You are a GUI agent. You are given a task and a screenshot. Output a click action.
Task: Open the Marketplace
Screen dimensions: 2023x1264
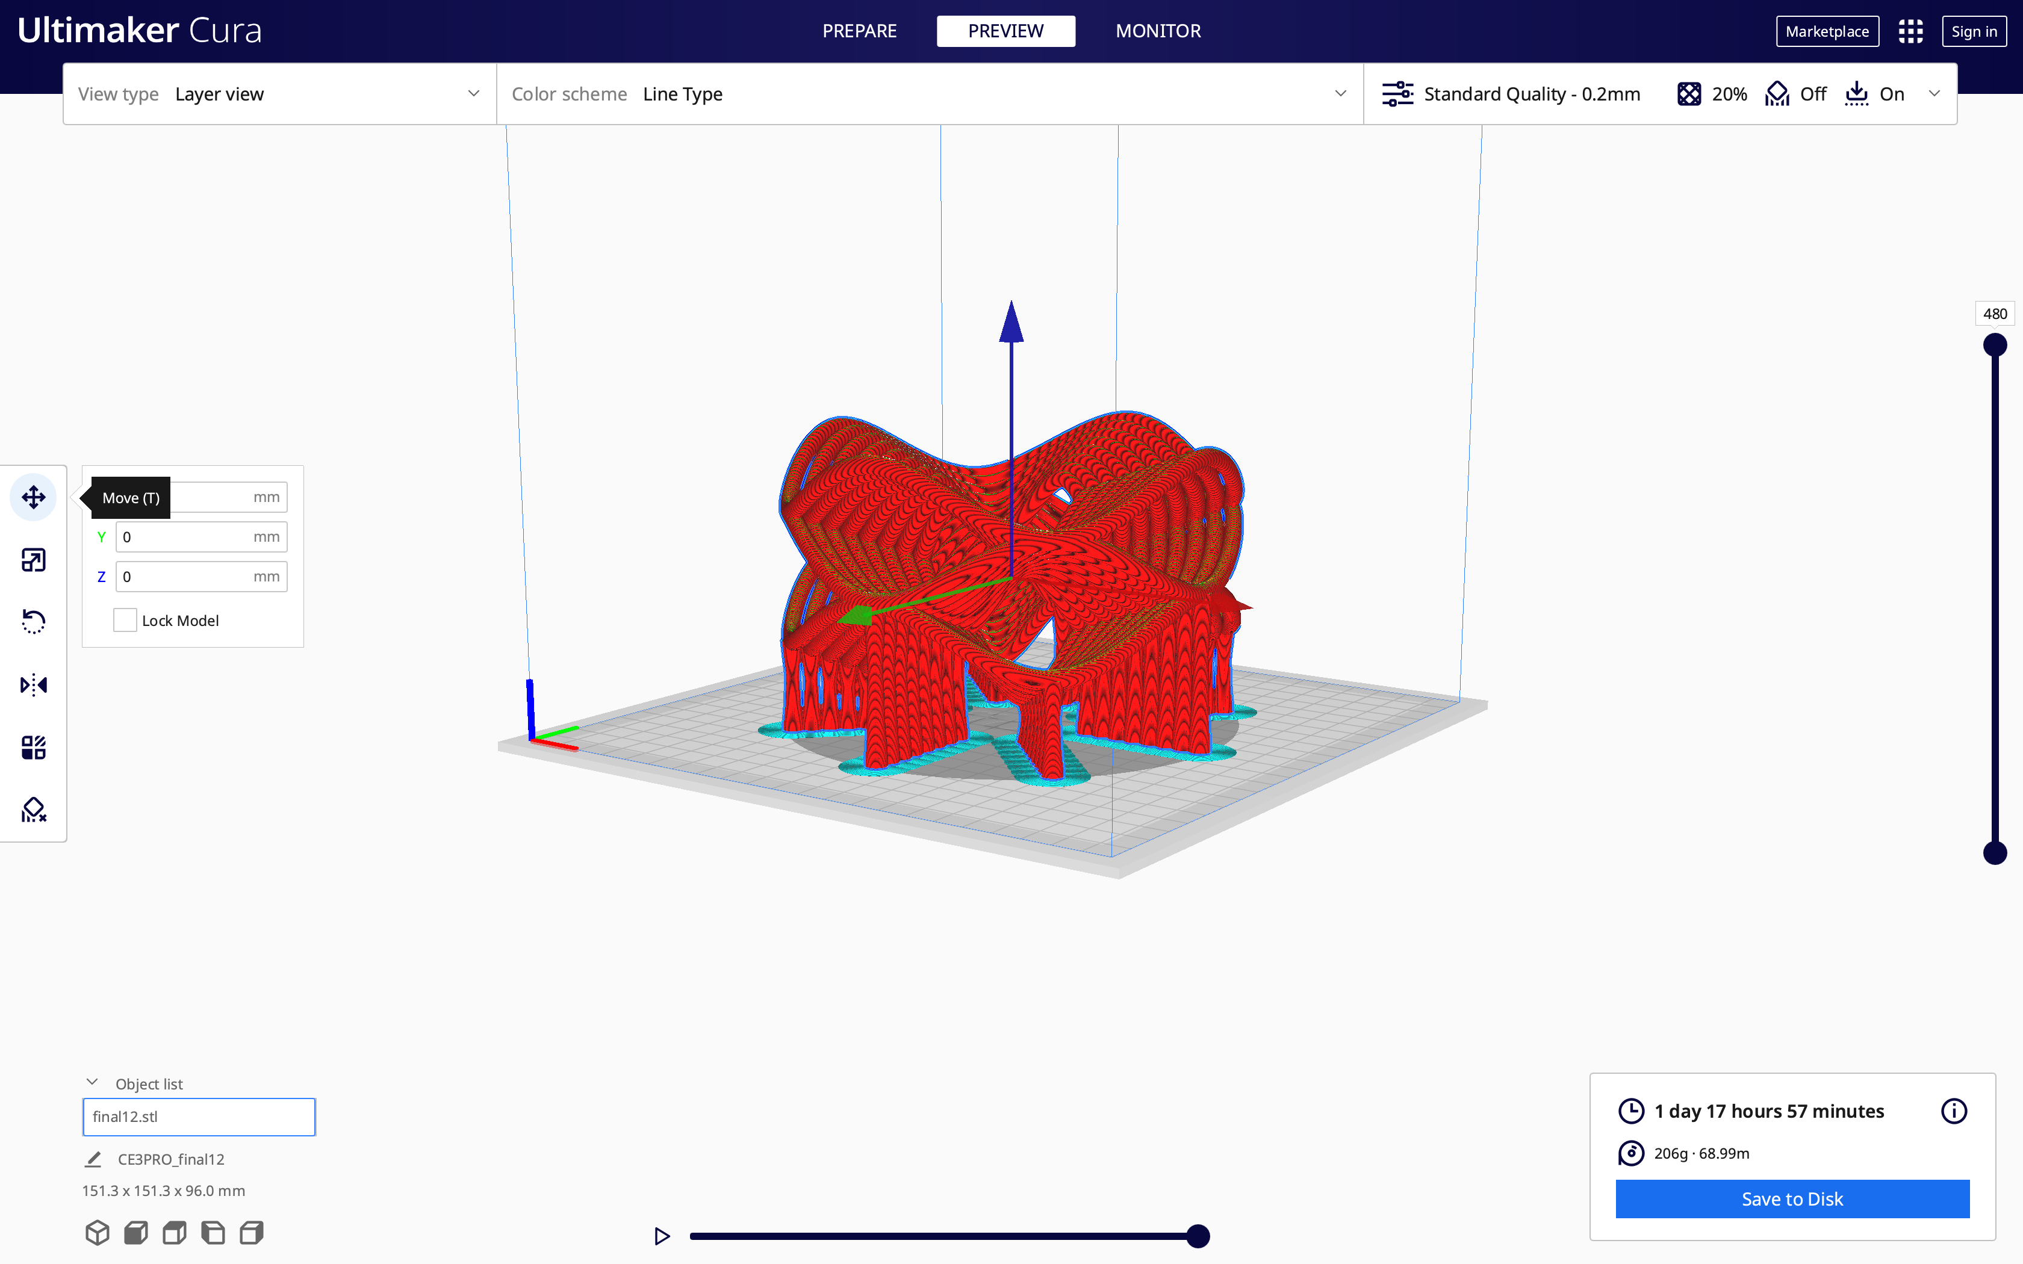point(1827,32)
